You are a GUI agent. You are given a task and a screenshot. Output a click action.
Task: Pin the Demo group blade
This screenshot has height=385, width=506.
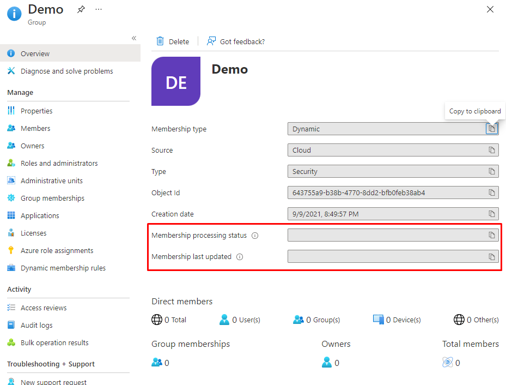81,10
